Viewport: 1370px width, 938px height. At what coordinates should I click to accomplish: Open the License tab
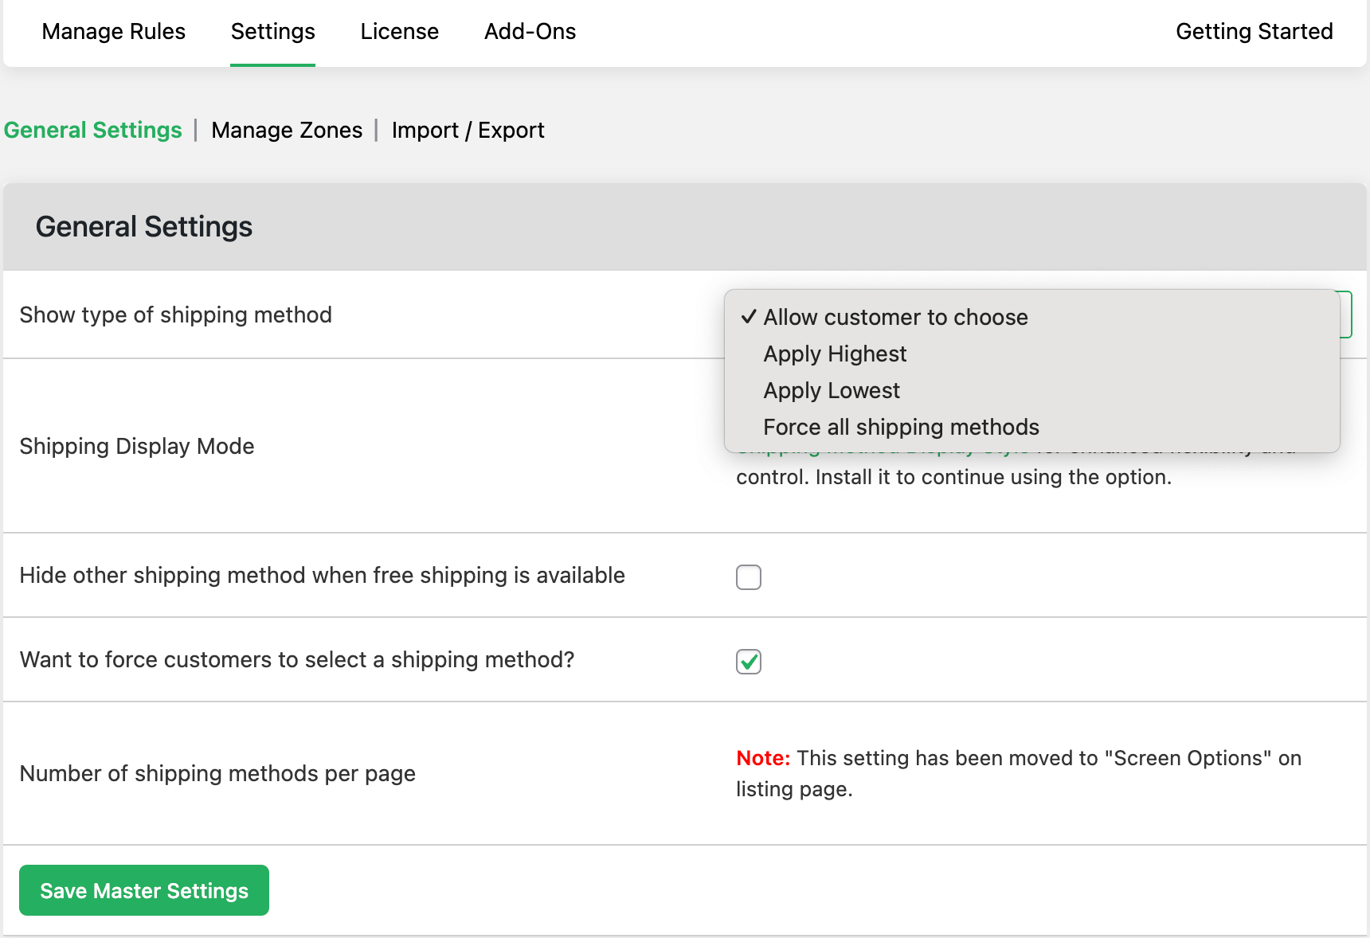pos(399,32)
